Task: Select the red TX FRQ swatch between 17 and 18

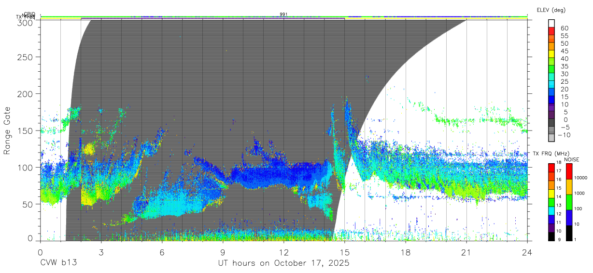Action: coord(551,168)
